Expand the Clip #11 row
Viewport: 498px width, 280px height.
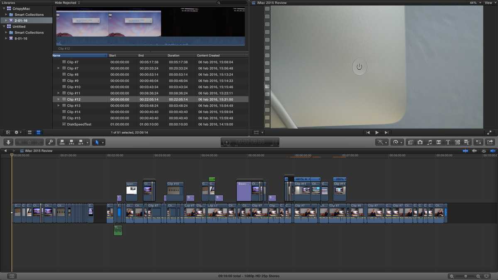click(59, 93)
